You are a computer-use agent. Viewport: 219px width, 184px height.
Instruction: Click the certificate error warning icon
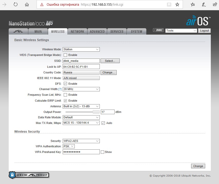(42, 5)
